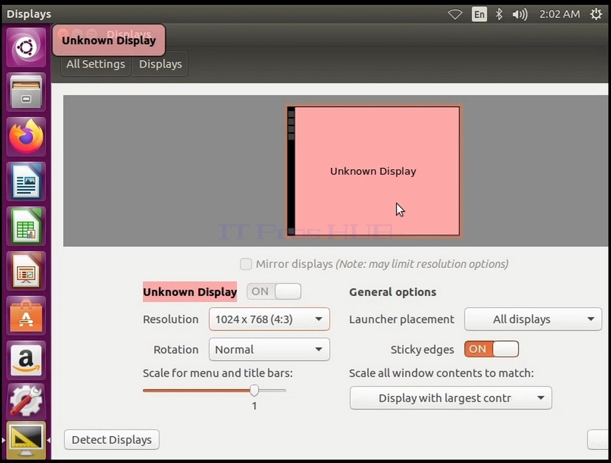Launch the Files manager from launcher
611x463 pixels.
[x=26, y=92]
